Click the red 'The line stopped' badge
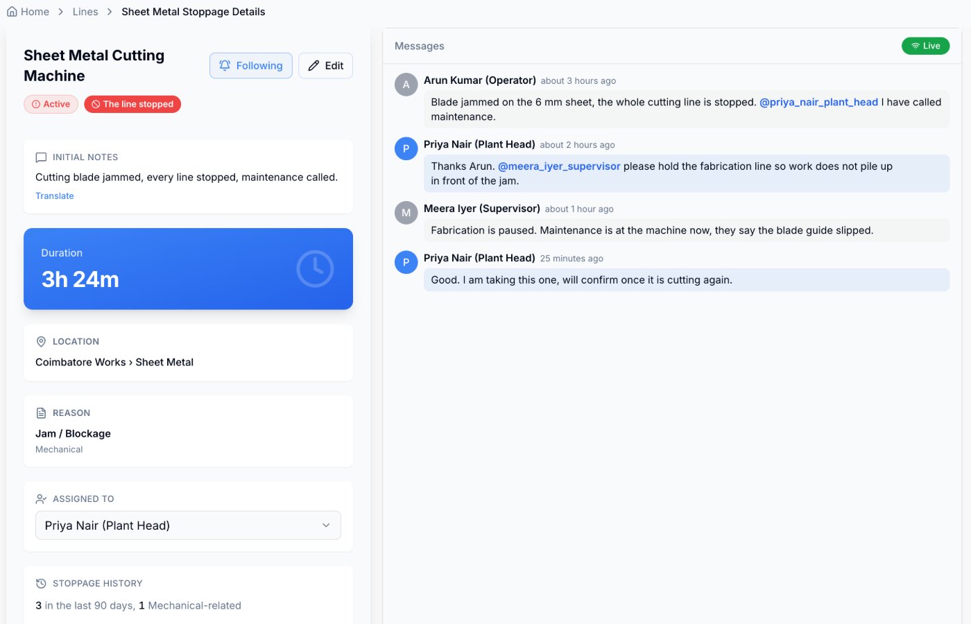The height and width of the screenshot is (624, 971). [132, 104]
